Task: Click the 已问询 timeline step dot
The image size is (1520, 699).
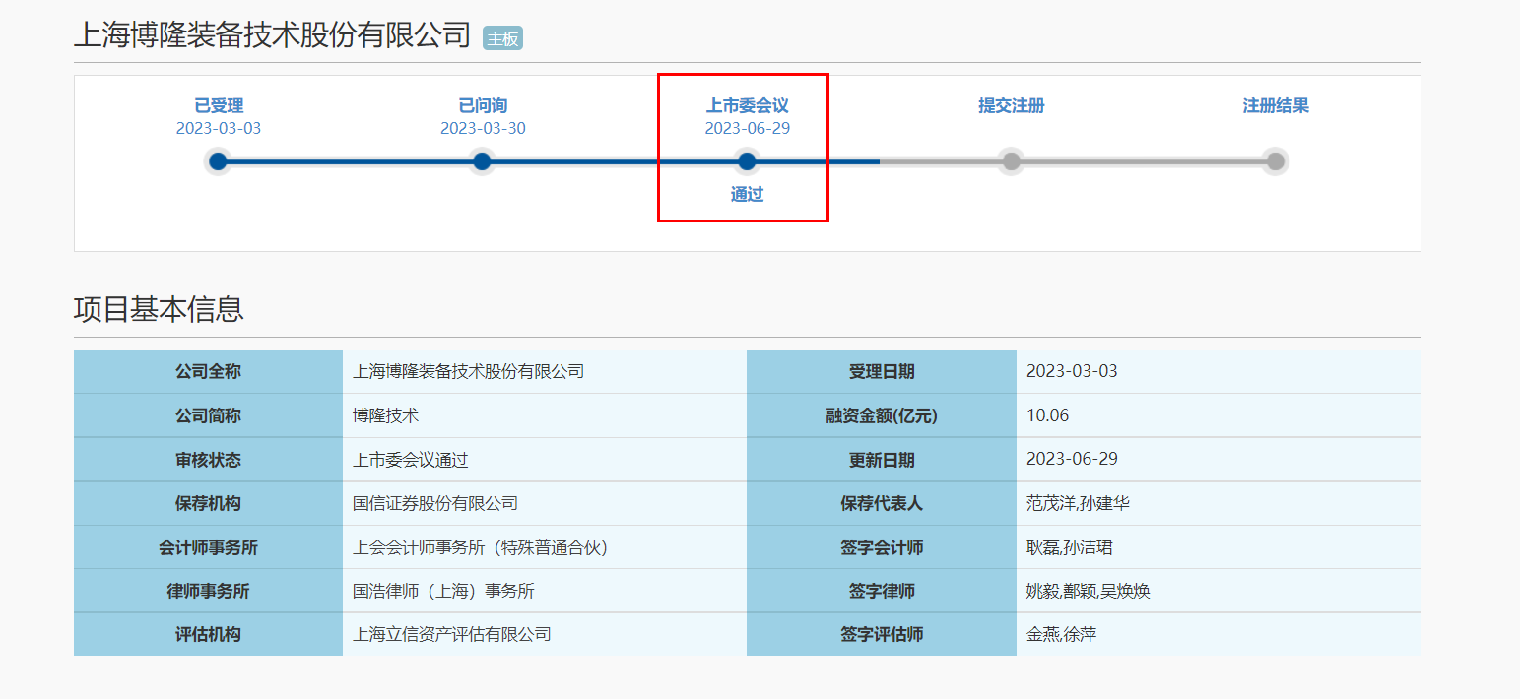Action: point(482,161)
